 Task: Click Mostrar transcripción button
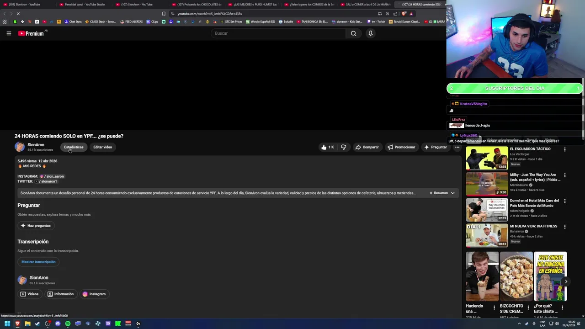pos(38,262)
